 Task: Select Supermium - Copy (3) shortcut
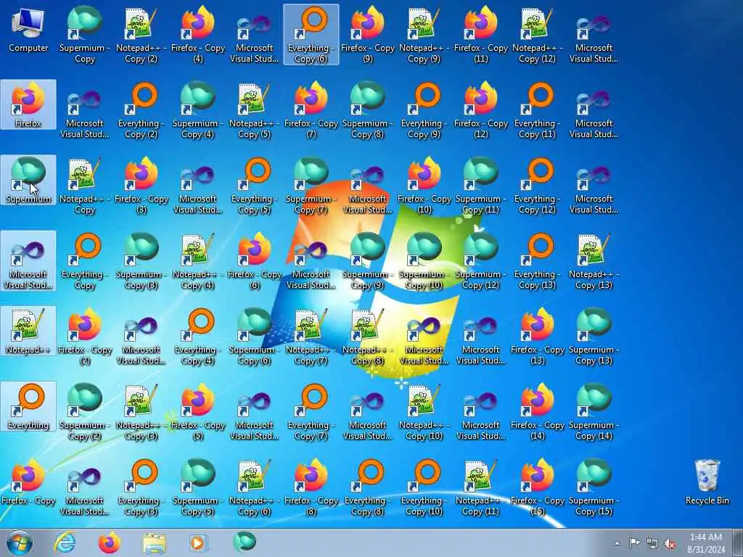tap(141, 261)
